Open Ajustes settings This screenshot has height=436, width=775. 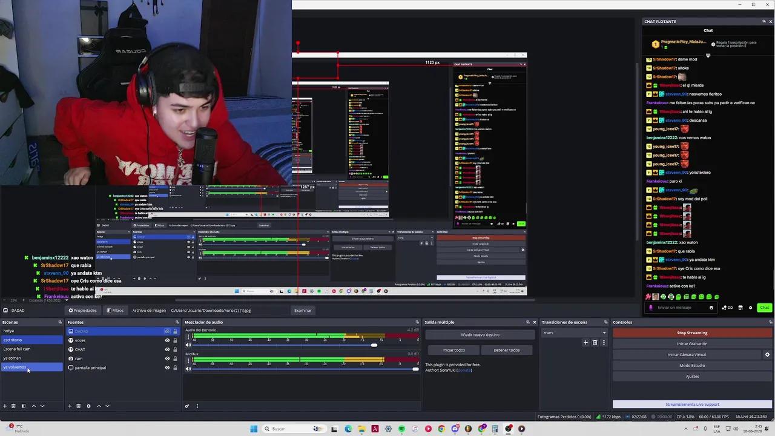(692, 377)
